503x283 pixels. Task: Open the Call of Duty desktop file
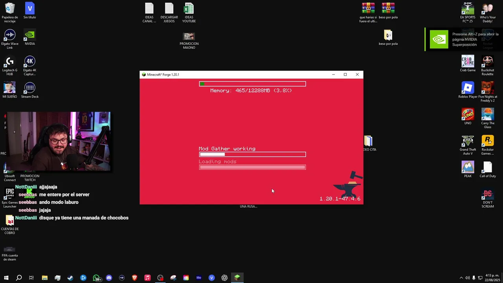[488, 169]
